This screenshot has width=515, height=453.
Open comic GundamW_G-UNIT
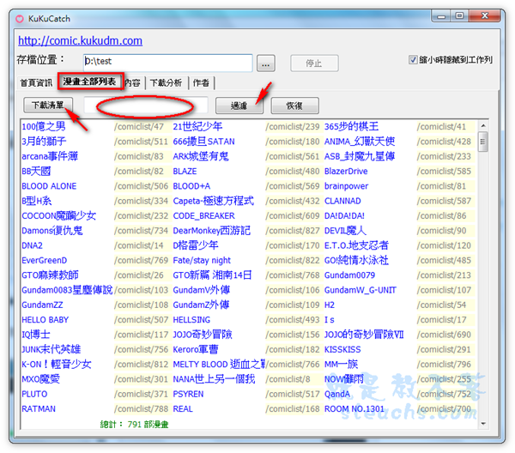(360, 290)
